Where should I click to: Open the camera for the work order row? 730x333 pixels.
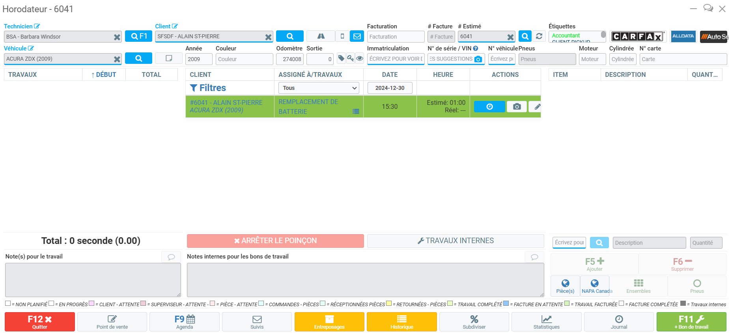click(x=517, y=107)
